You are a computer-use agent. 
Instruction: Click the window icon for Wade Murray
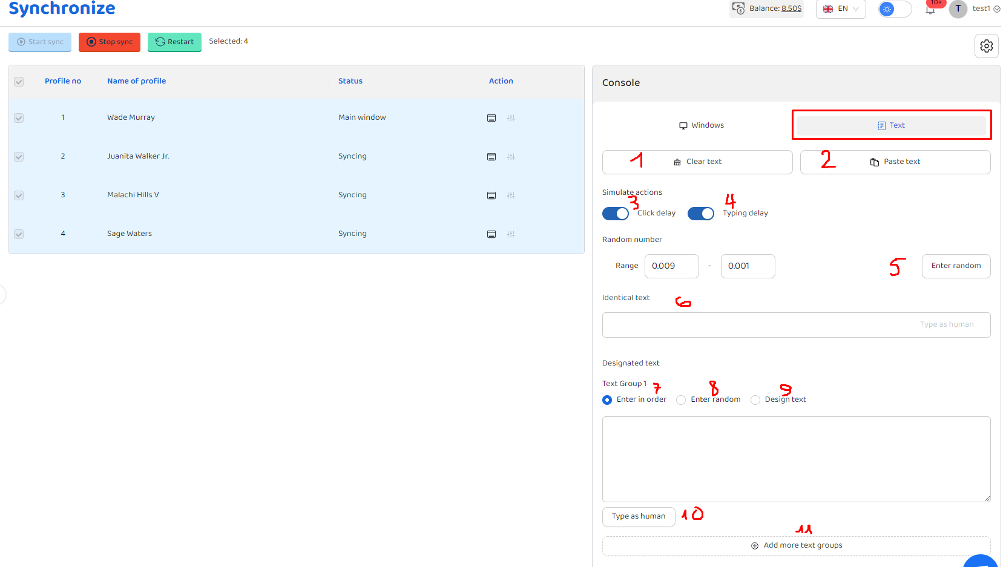pyautogui.click(x=491, y=118)
